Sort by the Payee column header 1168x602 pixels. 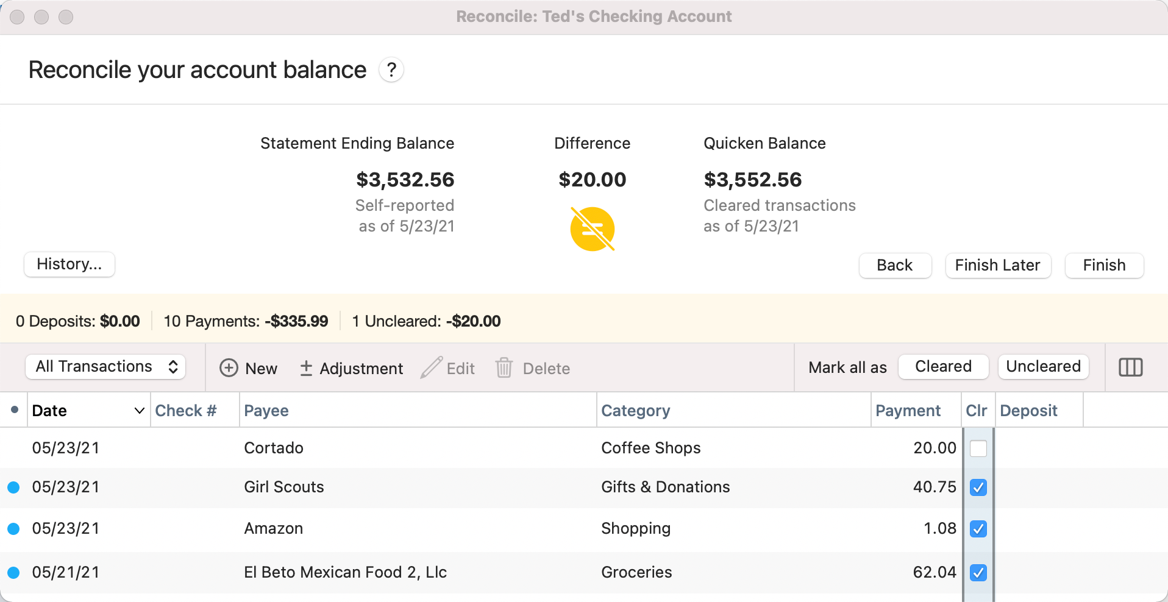click(266, 411)
